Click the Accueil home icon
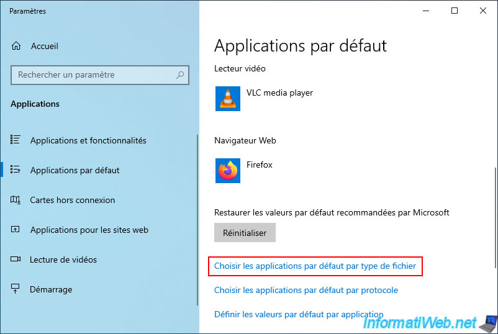 16,46
